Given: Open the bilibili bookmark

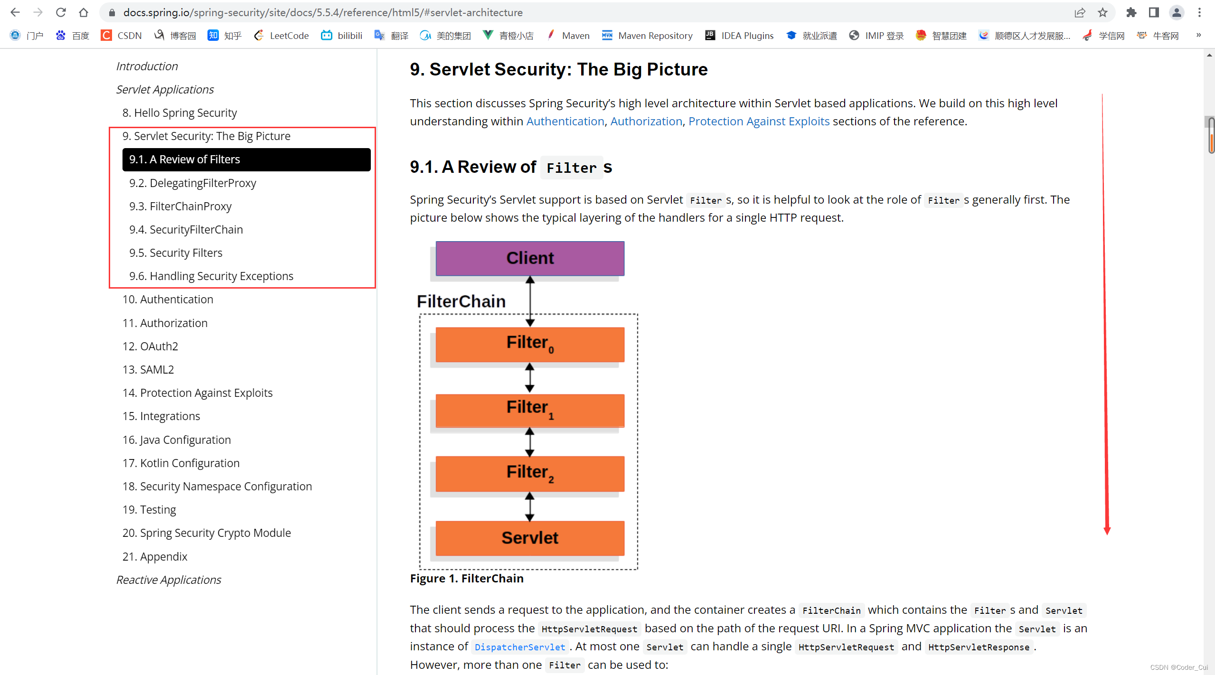Looking at the screenshot, I should (x=341, y=35).
